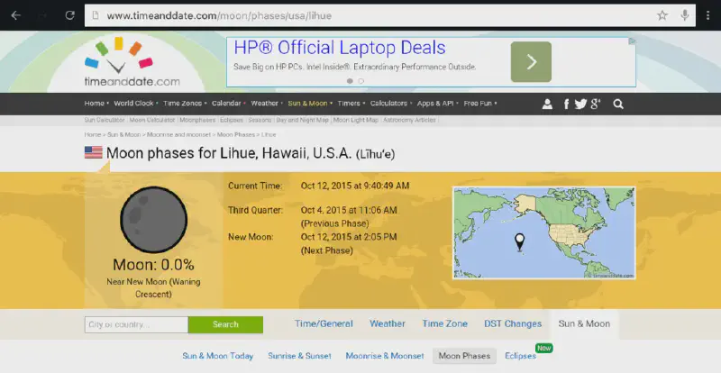Viewport: 721px width, 373px height.
Task: Click the City or country field
Action: click(135, 324)
